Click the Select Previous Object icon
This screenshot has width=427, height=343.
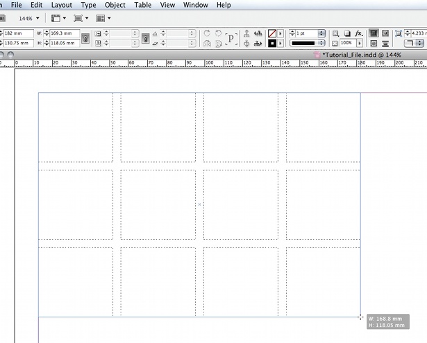click(258, 33)
